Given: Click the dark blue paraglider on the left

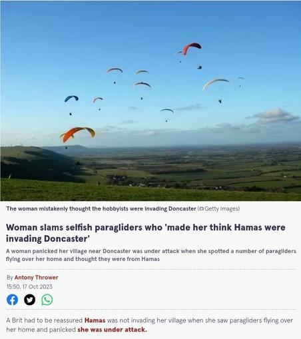Looking at the screenshot, I should click(71, 99).
